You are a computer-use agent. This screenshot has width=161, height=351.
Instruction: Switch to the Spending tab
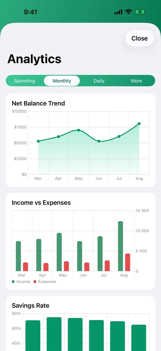(24, 81)
